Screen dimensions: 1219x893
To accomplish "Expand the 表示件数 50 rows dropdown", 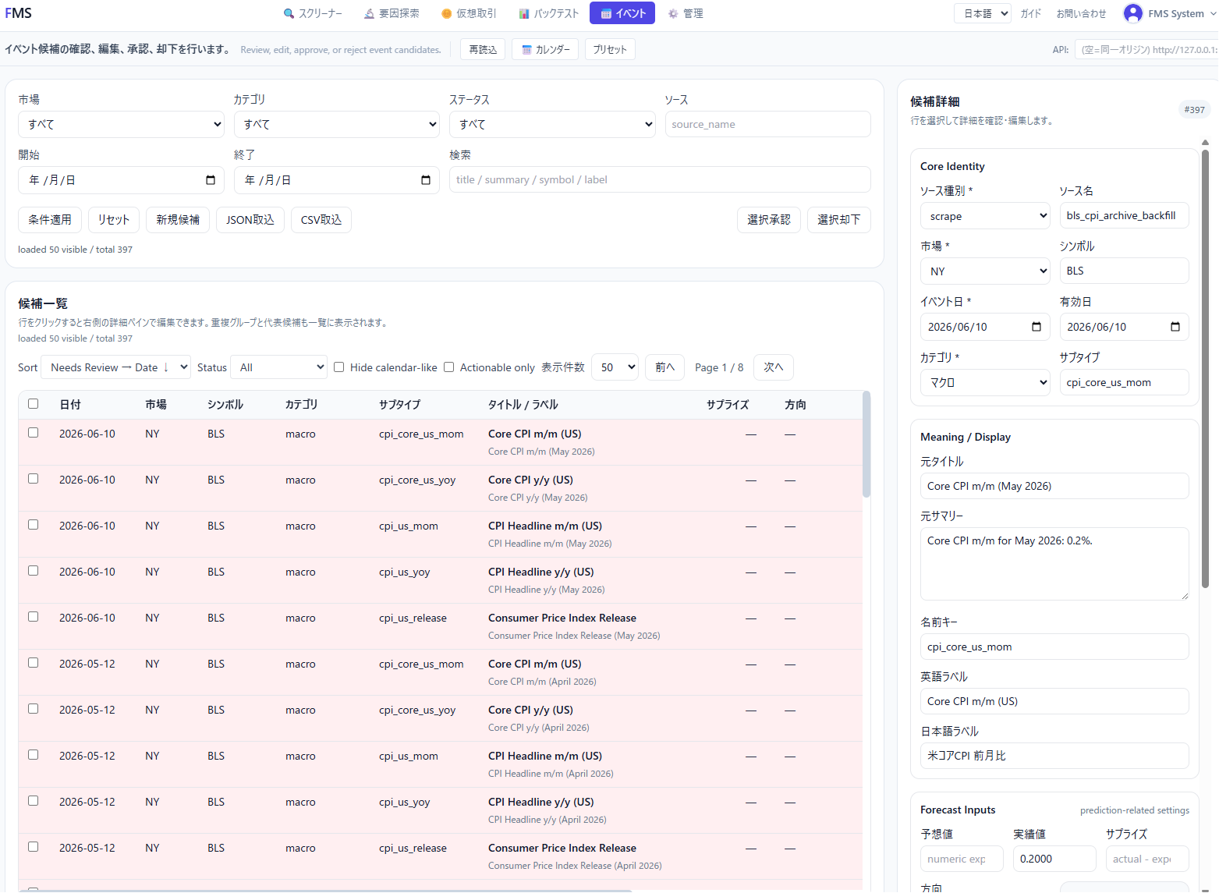I will (615, 367).
